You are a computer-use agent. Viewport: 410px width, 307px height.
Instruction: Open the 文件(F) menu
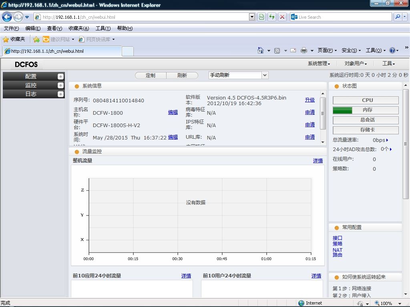pyautogui.click(x=12, y=28)
